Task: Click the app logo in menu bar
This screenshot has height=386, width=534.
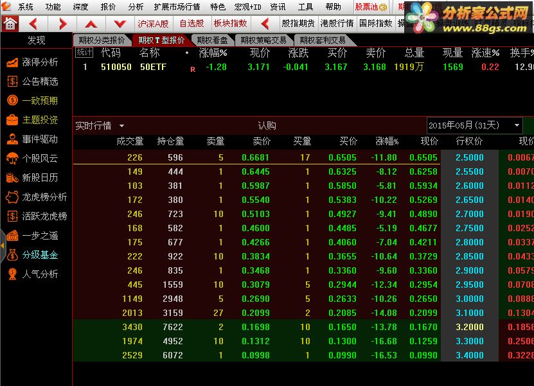Action: pos(6,6)
